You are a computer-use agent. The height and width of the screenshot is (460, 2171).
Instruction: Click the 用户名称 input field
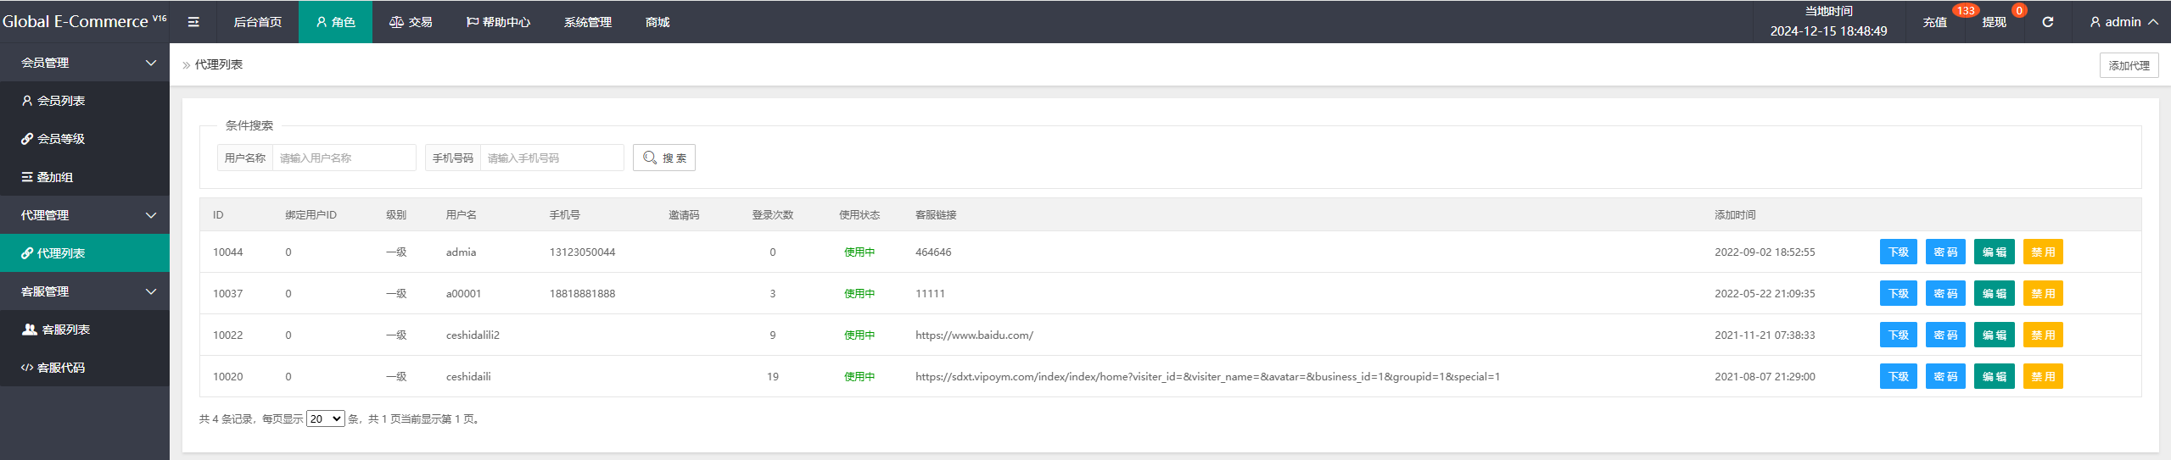pos(343,158)
